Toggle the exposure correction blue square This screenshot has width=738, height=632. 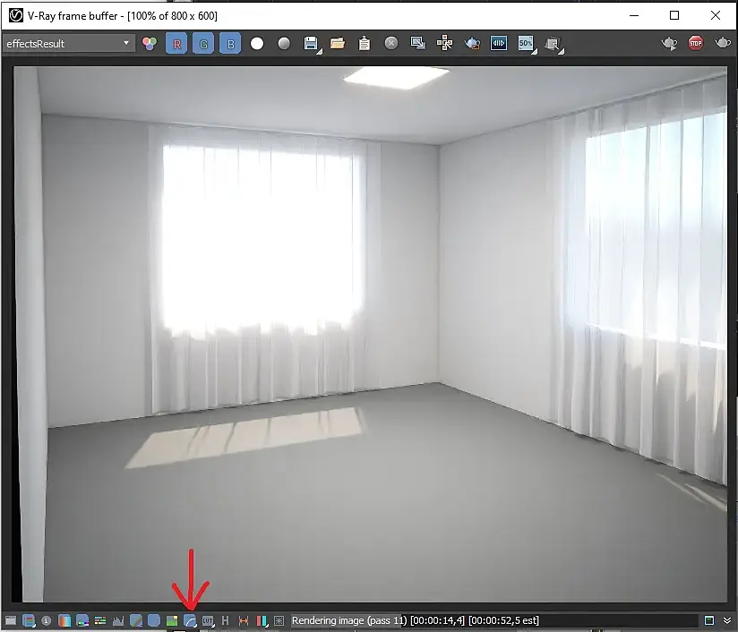[x=154, y=620]
